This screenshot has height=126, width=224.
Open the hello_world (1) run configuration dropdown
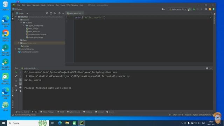[178, 9]
